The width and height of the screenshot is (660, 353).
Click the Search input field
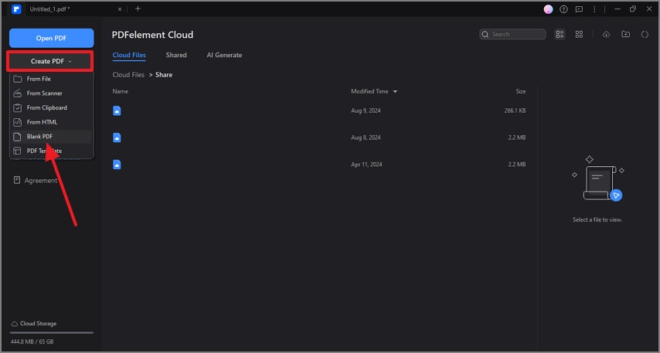pyautogui.click(x=512, y=34)
